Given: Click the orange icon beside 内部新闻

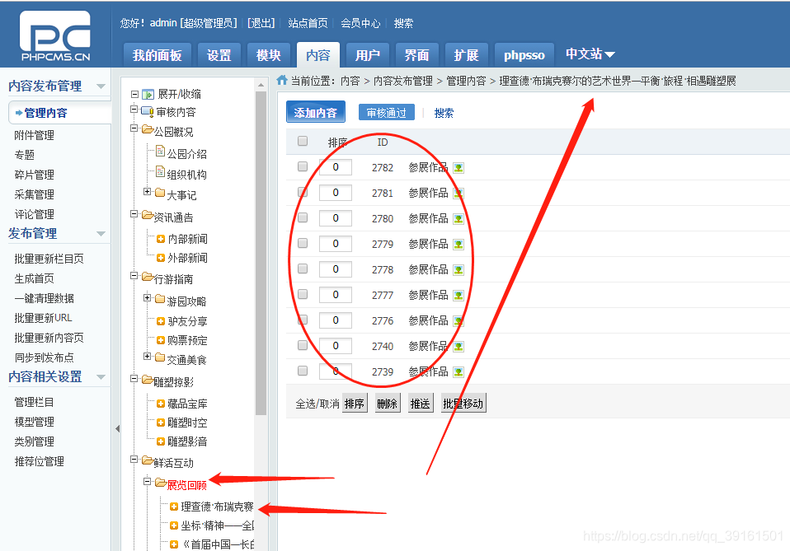Looking at the screenshot, I should (161, 237).
